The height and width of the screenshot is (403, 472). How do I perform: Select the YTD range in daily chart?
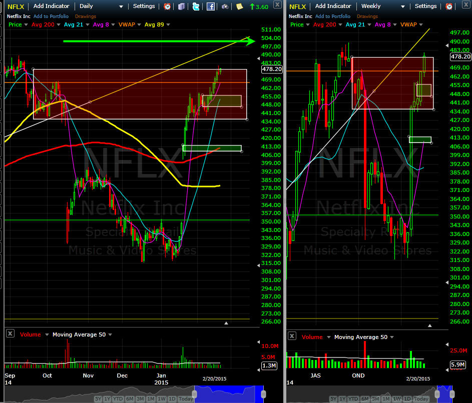click(118, 399)
